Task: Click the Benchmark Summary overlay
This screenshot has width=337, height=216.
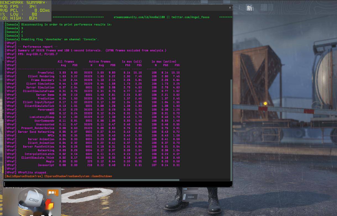Action: (25, 10)
